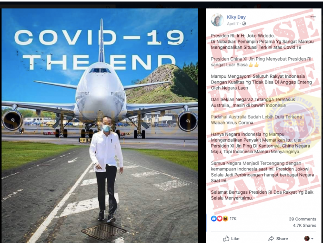Image resolution: width=323 pixels, height=243 pixels.
Task: Open post options three-dot menu
Action: coord(313,17)
